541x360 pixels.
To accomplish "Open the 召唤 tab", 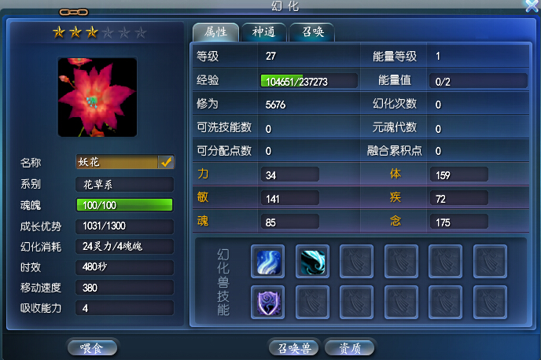I will (x=312, y=32).
